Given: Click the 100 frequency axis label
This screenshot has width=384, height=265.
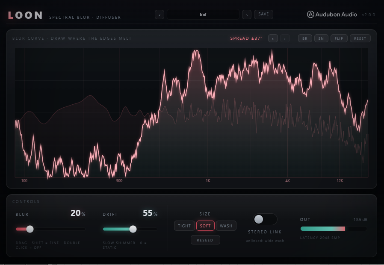Looking at the screenshot, I should pyautogui.click(x=24, y=181).
